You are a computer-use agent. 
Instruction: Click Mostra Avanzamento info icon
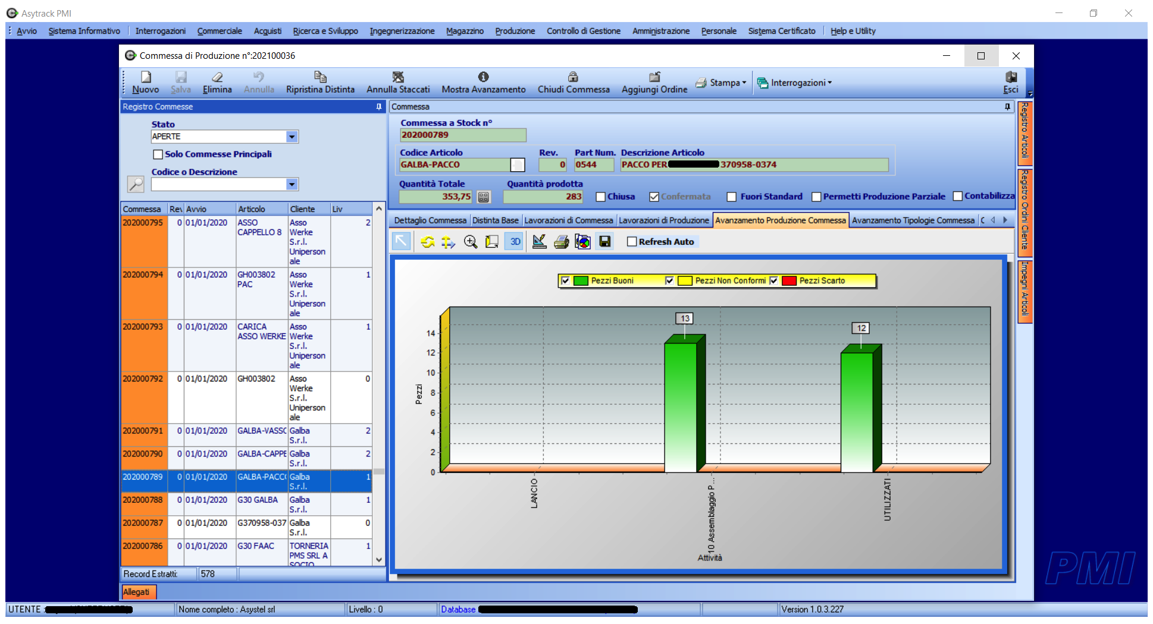click(x=484, y=77)
